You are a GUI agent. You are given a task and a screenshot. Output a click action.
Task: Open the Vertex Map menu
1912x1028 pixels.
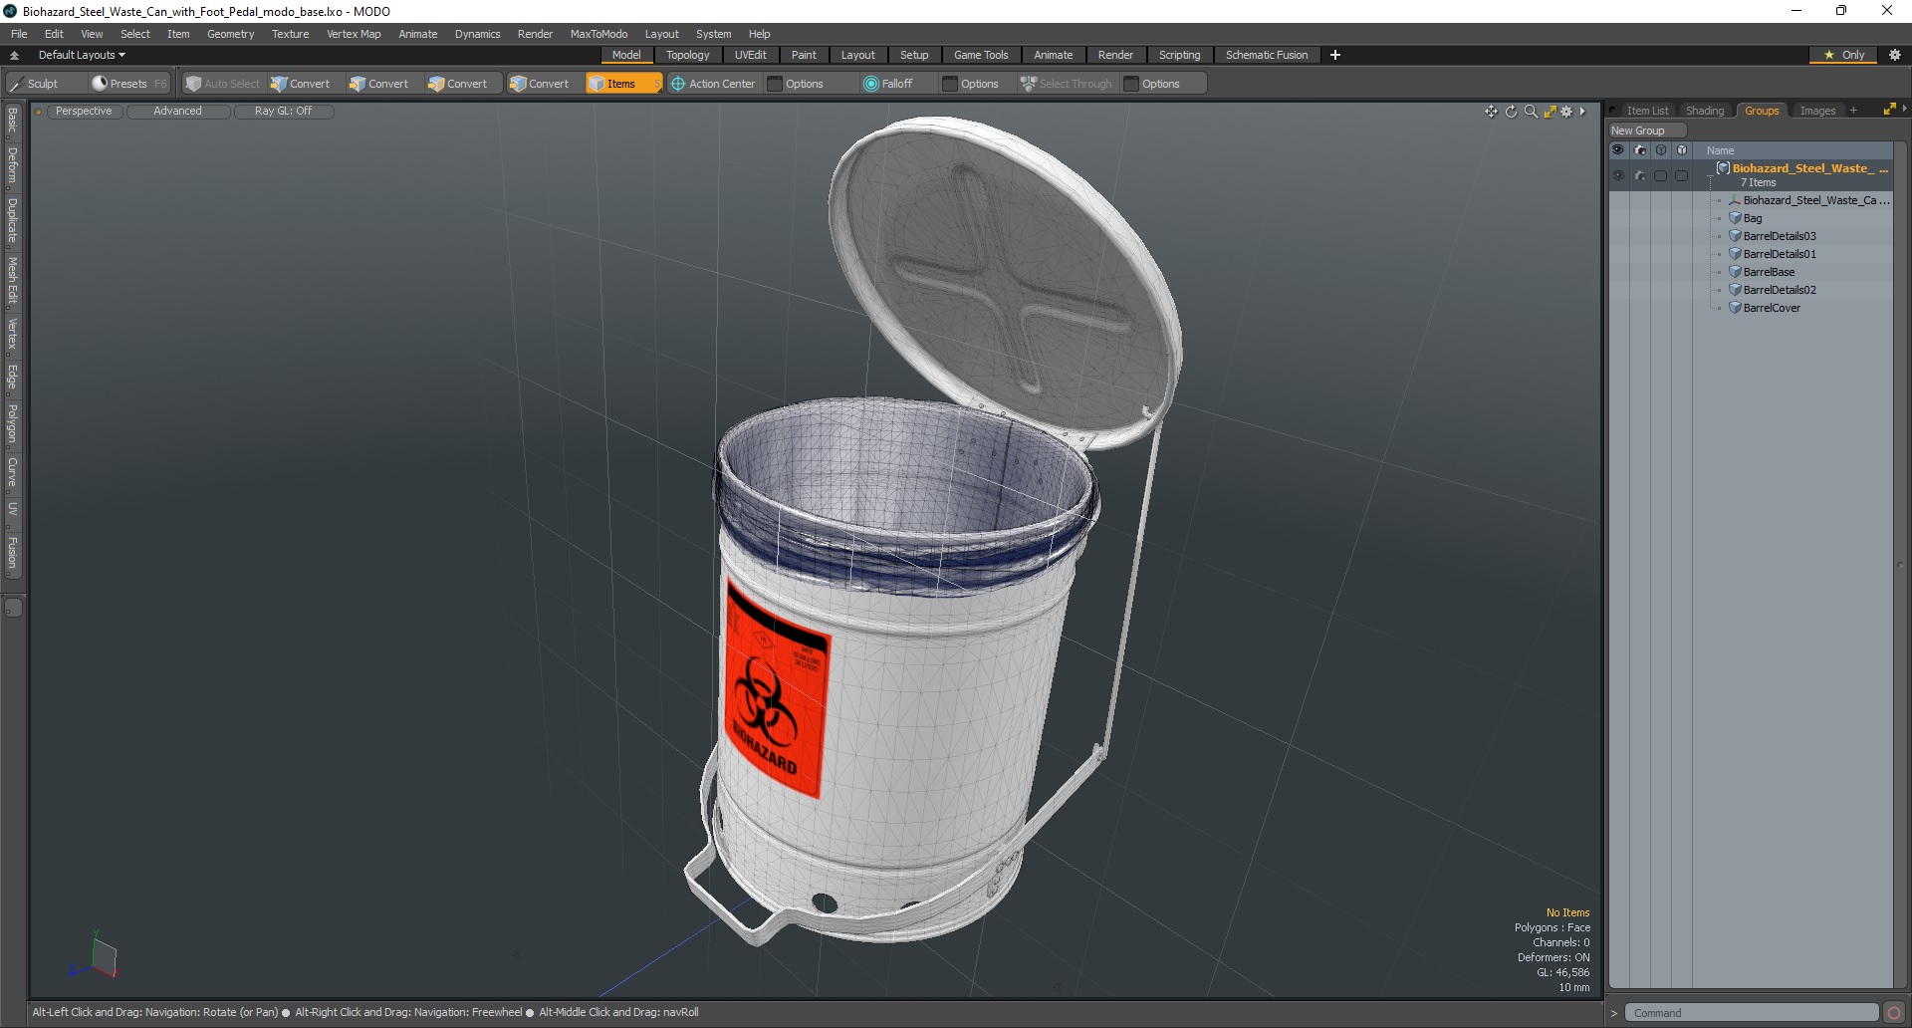(x=354, y=34)
